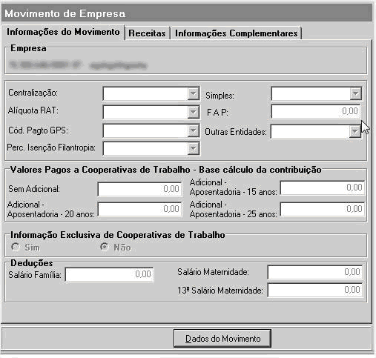
Task: Expand the Alíquota RAT dropdown
Action: (193, 113)
